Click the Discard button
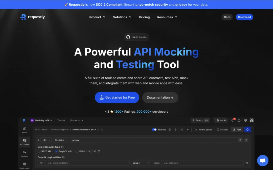Viewport: 273px width, 170px height. pyautogui.click(x=222, y=130)
